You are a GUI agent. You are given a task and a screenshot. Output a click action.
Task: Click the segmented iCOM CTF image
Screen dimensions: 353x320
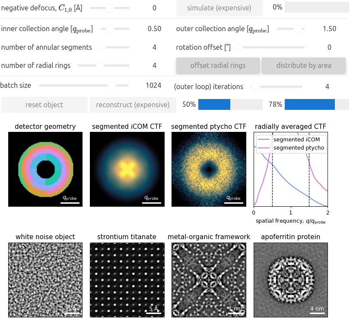127,169
